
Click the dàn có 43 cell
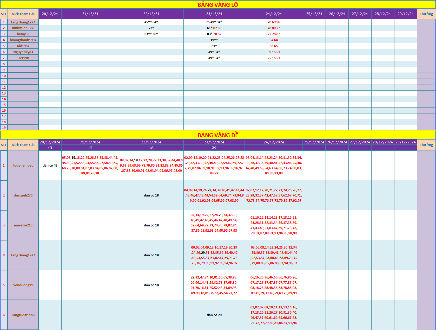click(x=50, y=165)
